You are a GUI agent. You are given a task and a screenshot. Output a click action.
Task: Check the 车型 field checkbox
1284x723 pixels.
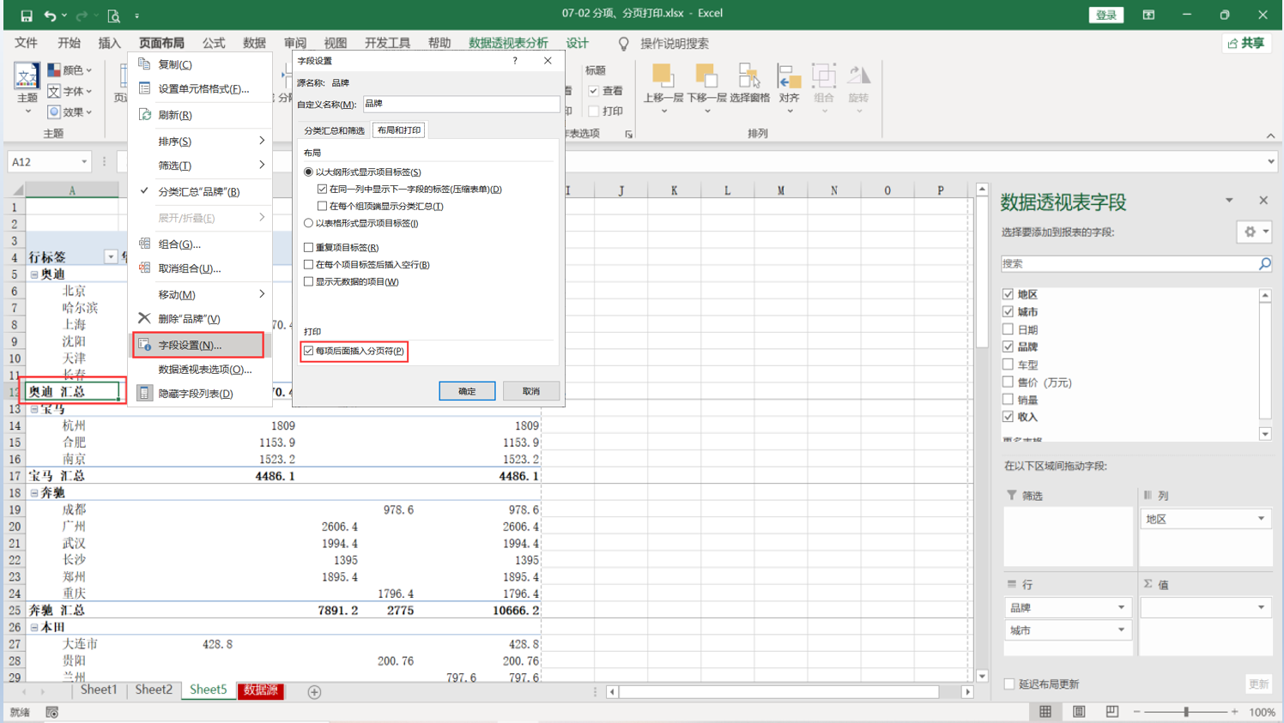click(x=1008, y=365)
